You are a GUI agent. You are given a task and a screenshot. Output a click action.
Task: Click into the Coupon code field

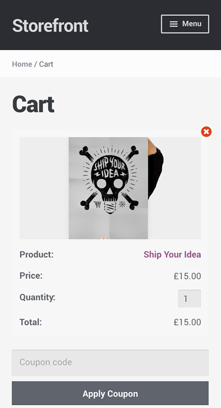pyautogui.click(x=110, y=363)
